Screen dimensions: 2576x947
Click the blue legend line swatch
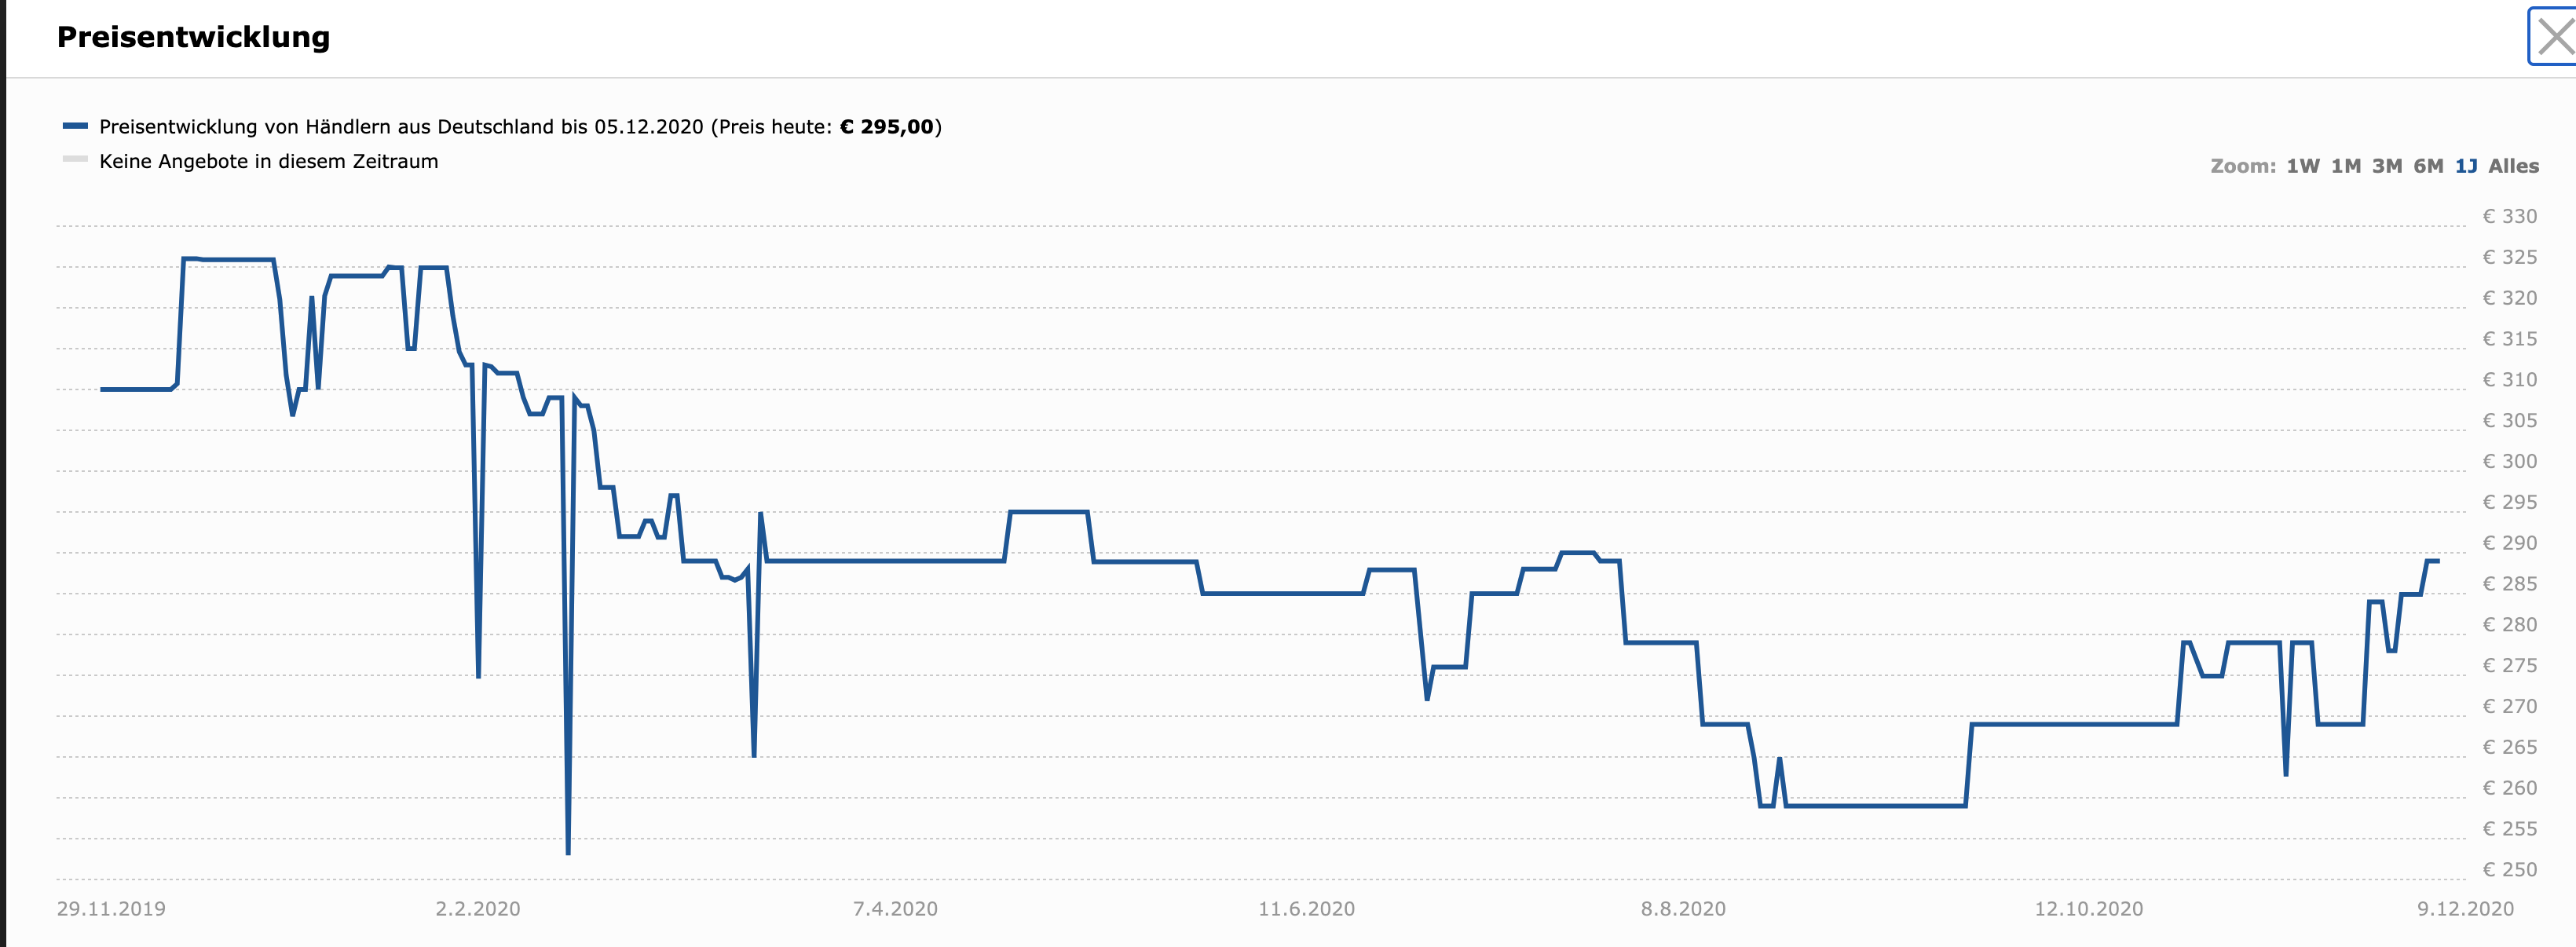[75, 126]
